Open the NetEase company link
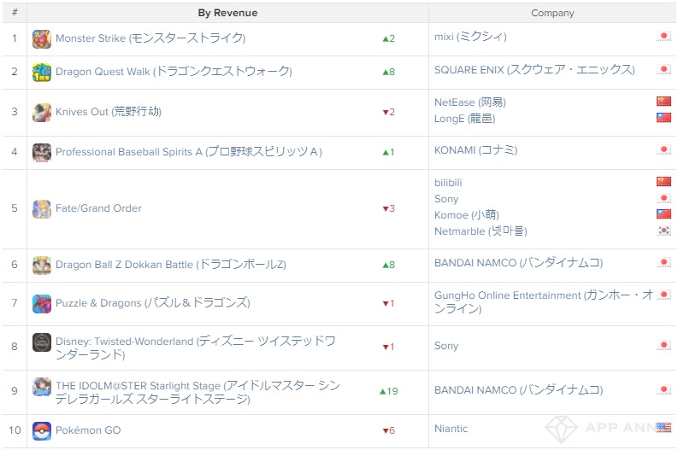This screenshot has height=450, width=678. [470, 102]
